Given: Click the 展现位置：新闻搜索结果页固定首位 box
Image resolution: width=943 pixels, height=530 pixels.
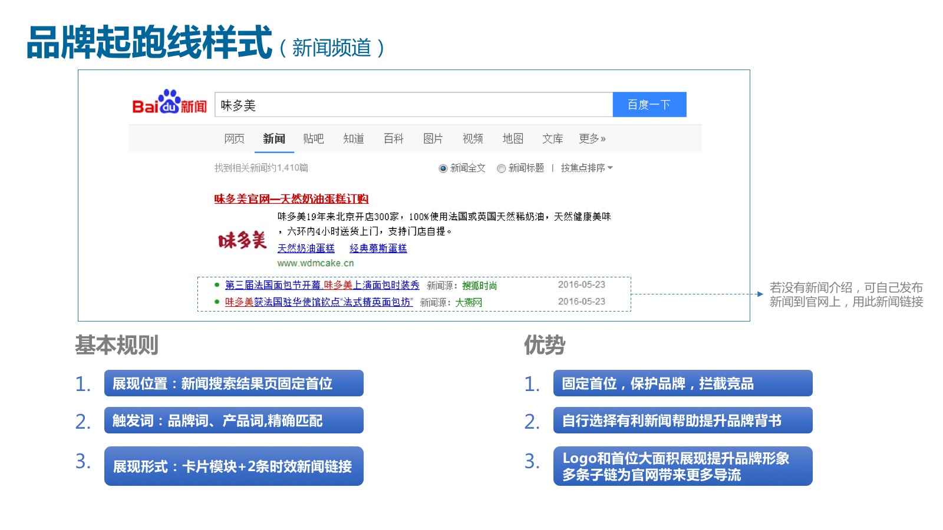Looking at the screenshot, I should click(x=234, y=383).
